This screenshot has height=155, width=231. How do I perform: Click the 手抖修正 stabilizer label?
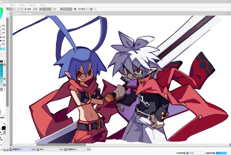coord(82,9)
